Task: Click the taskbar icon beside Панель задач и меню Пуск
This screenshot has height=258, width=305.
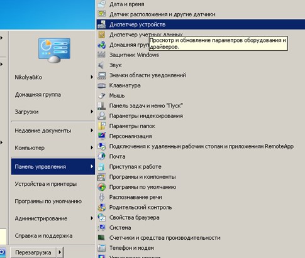Action: coord(102,105)
